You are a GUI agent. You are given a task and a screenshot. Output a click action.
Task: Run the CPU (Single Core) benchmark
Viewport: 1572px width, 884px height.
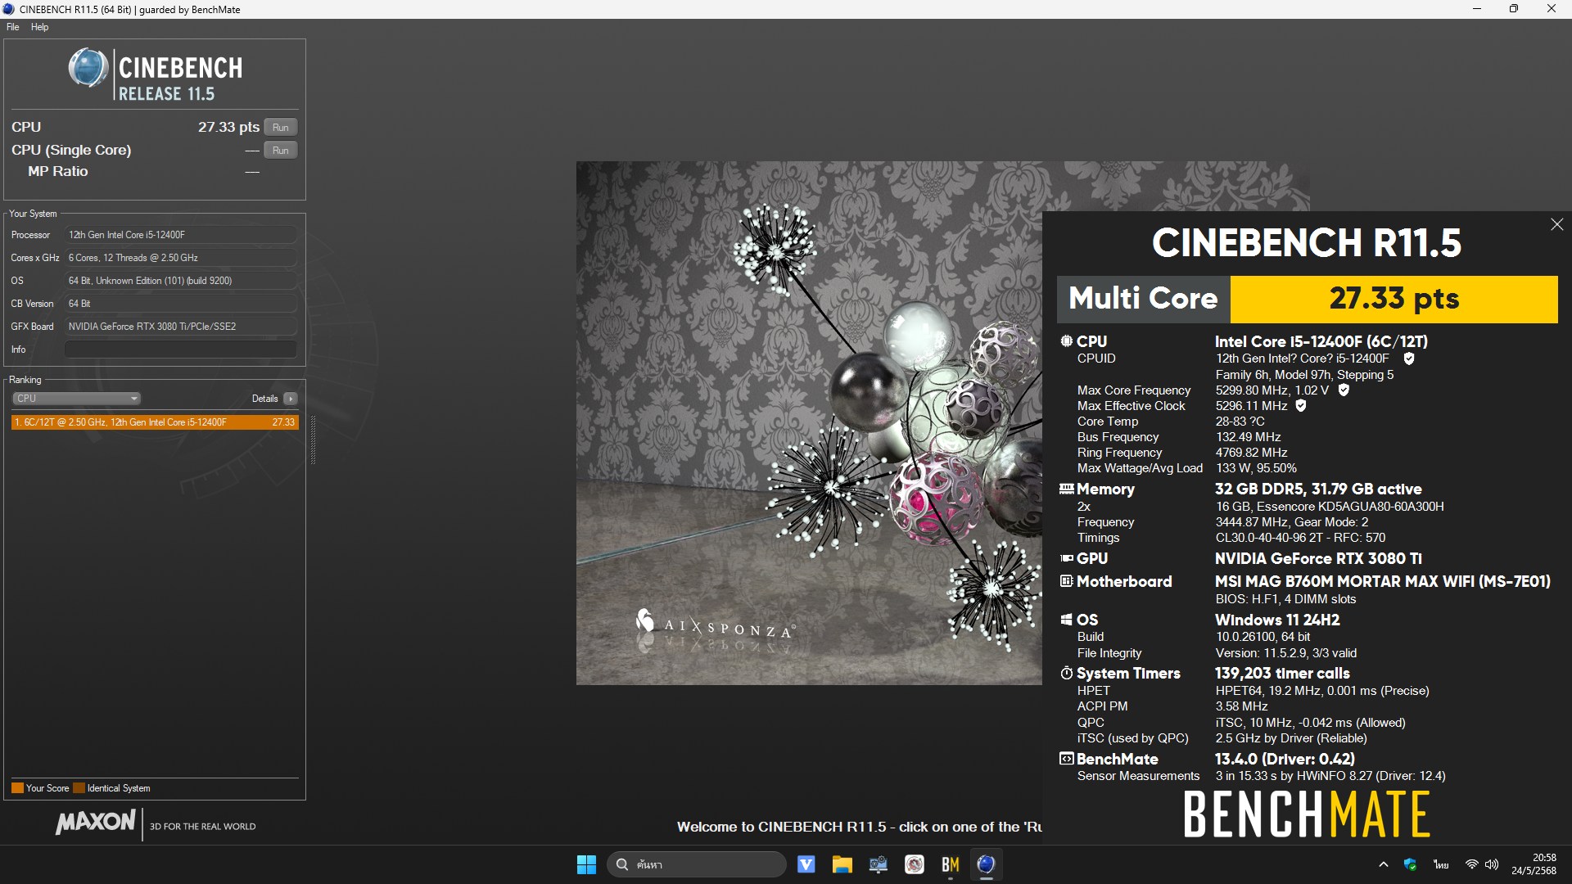pyautogui.click(x=280, y=150)
